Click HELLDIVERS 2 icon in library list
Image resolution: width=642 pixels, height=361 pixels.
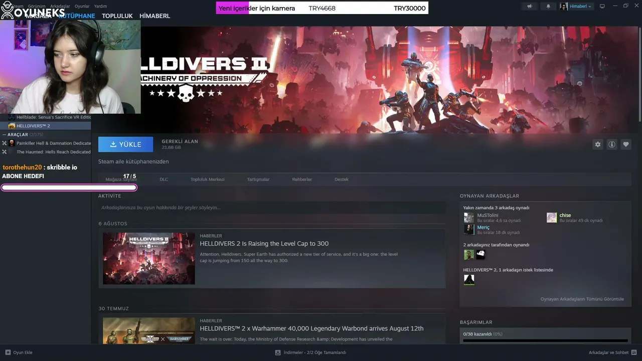12,126
